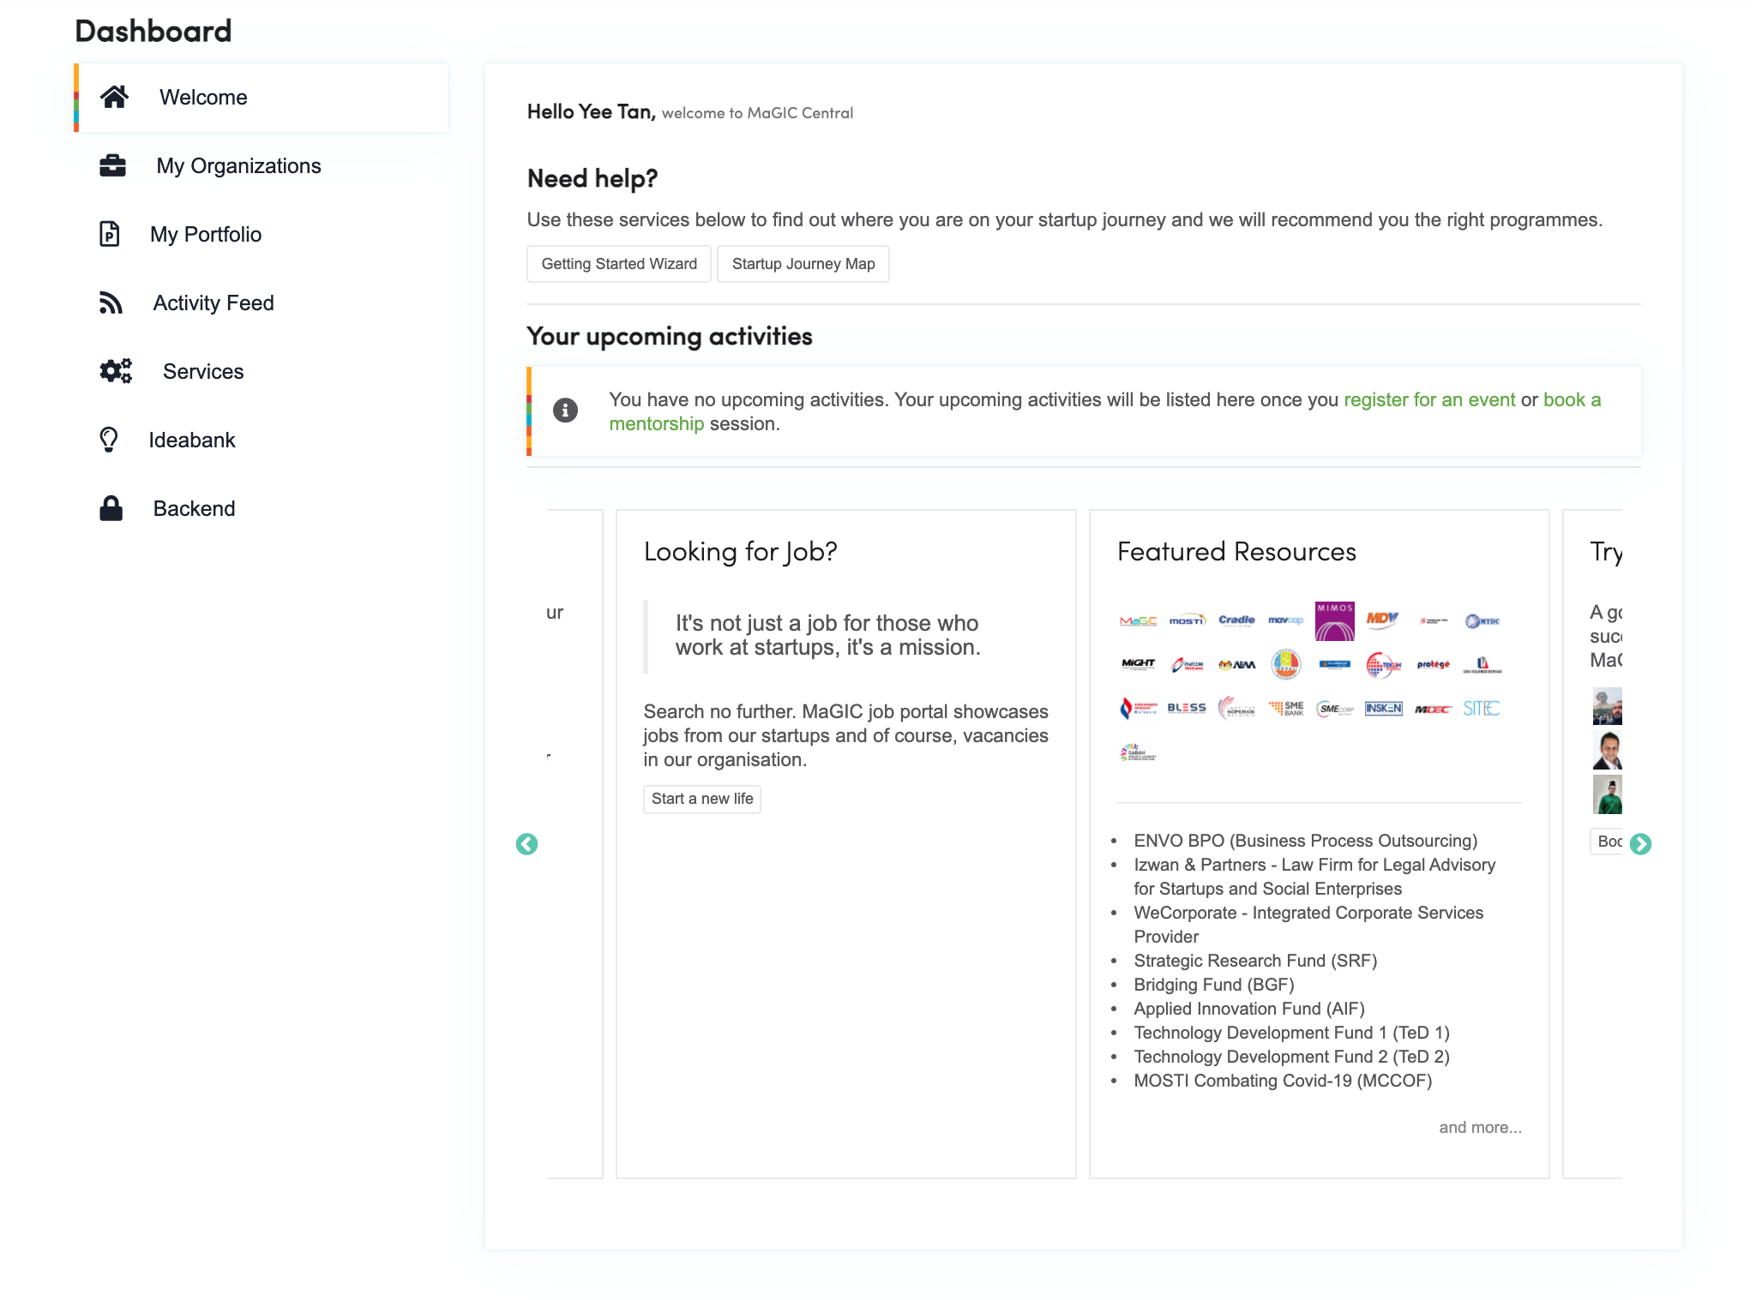Click the and more... link
Screen dimensions: 1756x1300
tap(1480, 1128)
